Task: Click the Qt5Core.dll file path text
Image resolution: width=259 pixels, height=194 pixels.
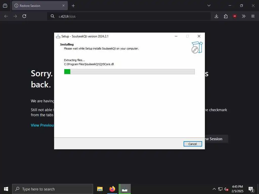Action: pos(89,64)
